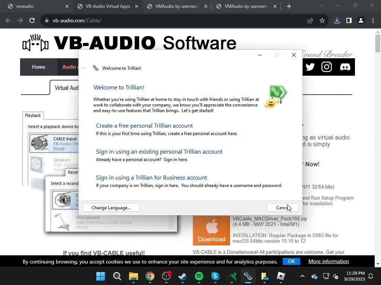Viewport: 381px width, 285px height.
Task: Minimize the Trillian welcome window
Action: point(260,55)
